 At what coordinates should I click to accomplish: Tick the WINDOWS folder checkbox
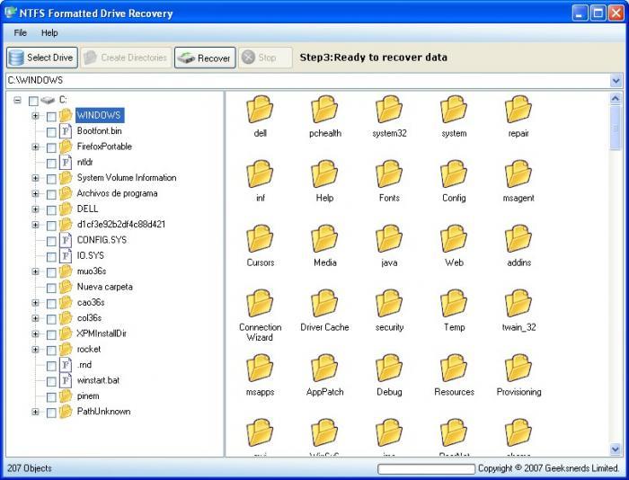coord(51,116)
